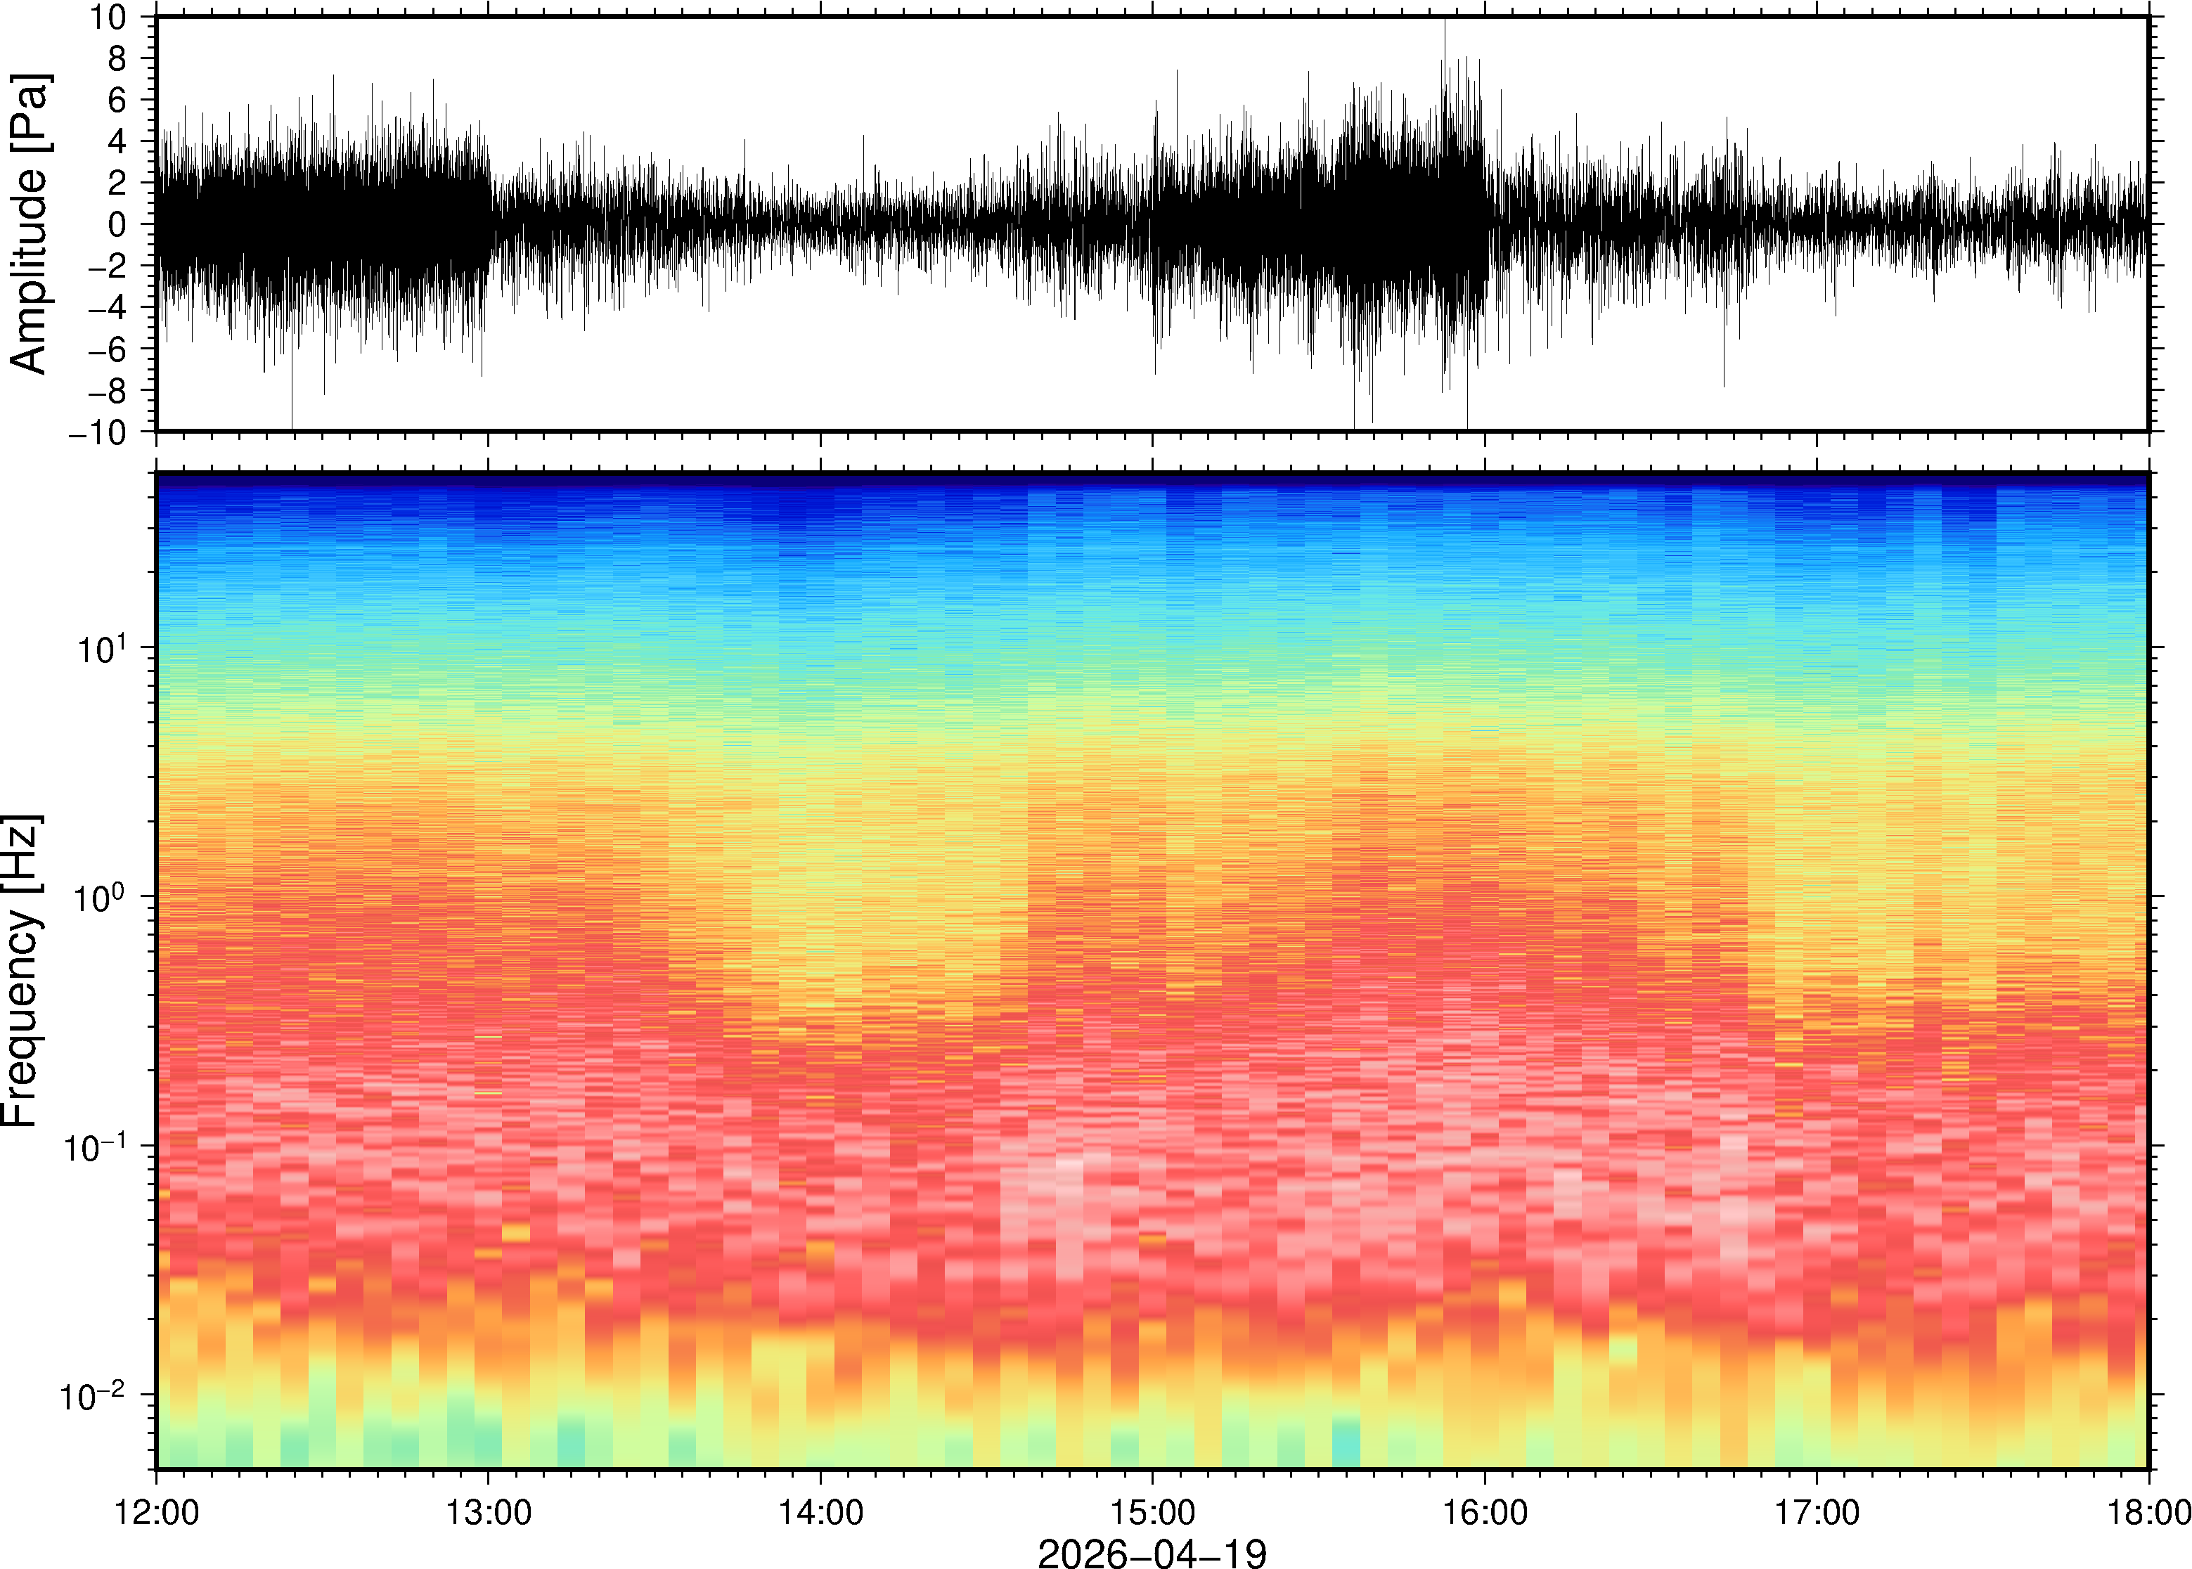Click the 0 amplitude tick label
Viewport: 2192px width, 1569px height.
(x=117, y=224)
